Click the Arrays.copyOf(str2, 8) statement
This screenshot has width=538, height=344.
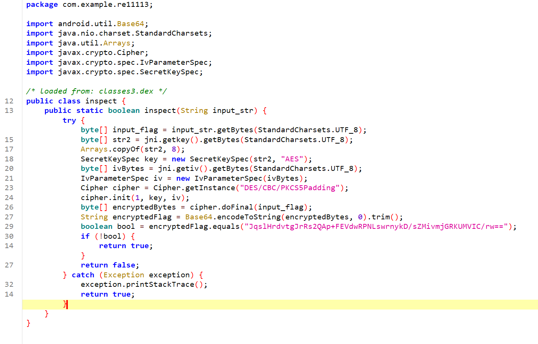133,149
